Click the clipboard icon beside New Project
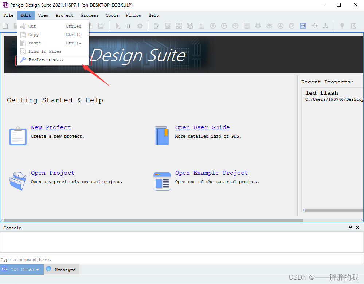Viewport: 364px width, 284px height. tap(18, 136)
